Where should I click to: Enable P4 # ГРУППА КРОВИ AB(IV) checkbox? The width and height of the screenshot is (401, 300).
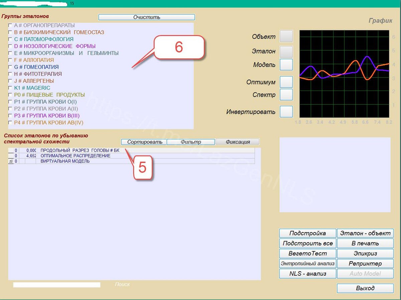(11, 123)
